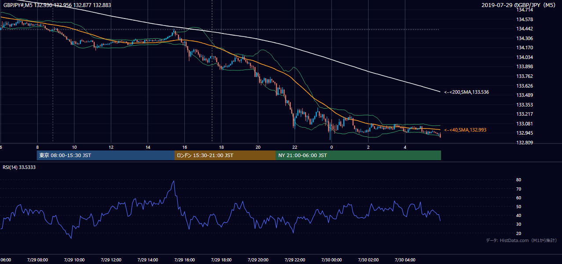Viewport: 562px width, 264px height.
Task: Click price axis value 133.489
Action: (524, 95)
